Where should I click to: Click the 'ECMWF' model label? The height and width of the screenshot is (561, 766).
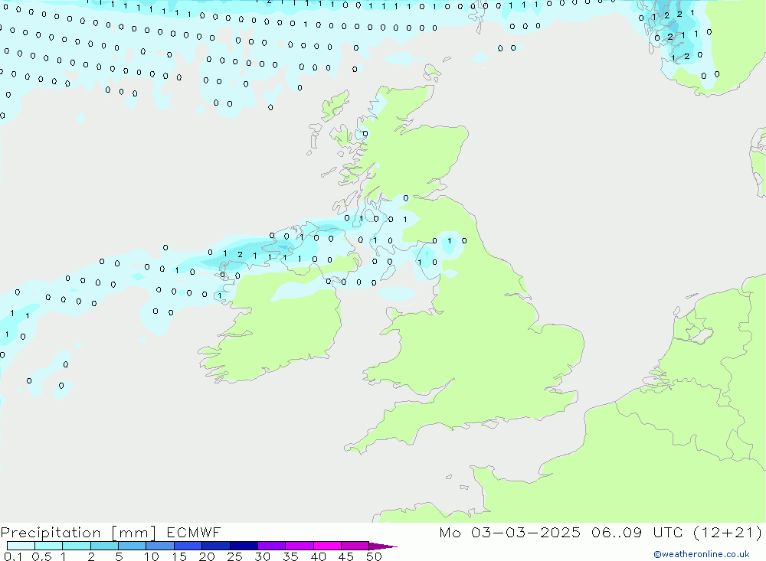[194, 533]
